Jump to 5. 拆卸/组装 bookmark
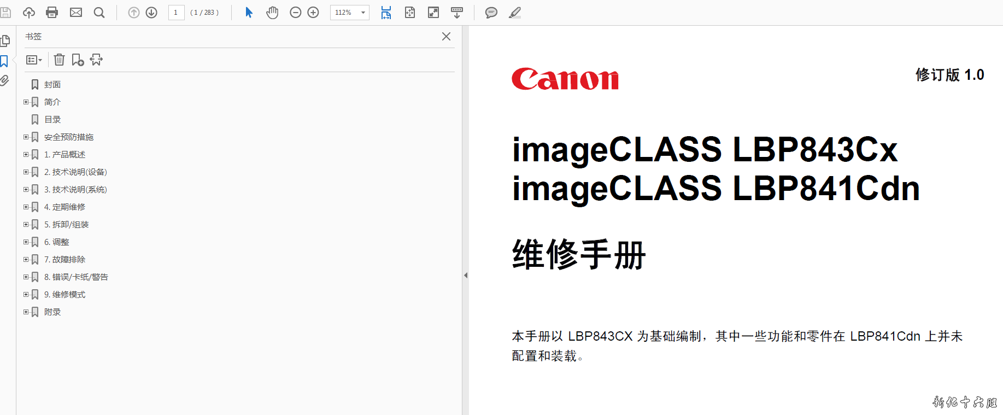1003x415 pixels. click(x=66, y=225)
